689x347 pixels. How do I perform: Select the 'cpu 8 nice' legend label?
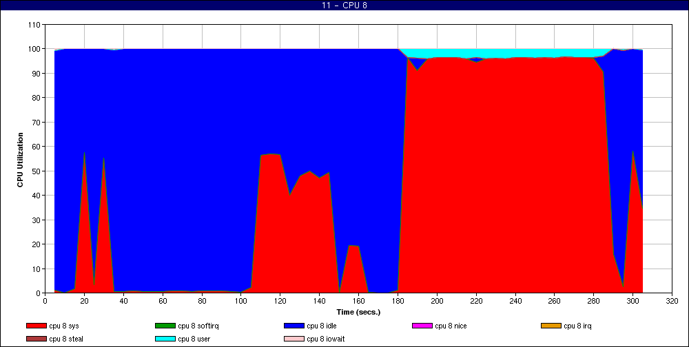click(451, 326)
